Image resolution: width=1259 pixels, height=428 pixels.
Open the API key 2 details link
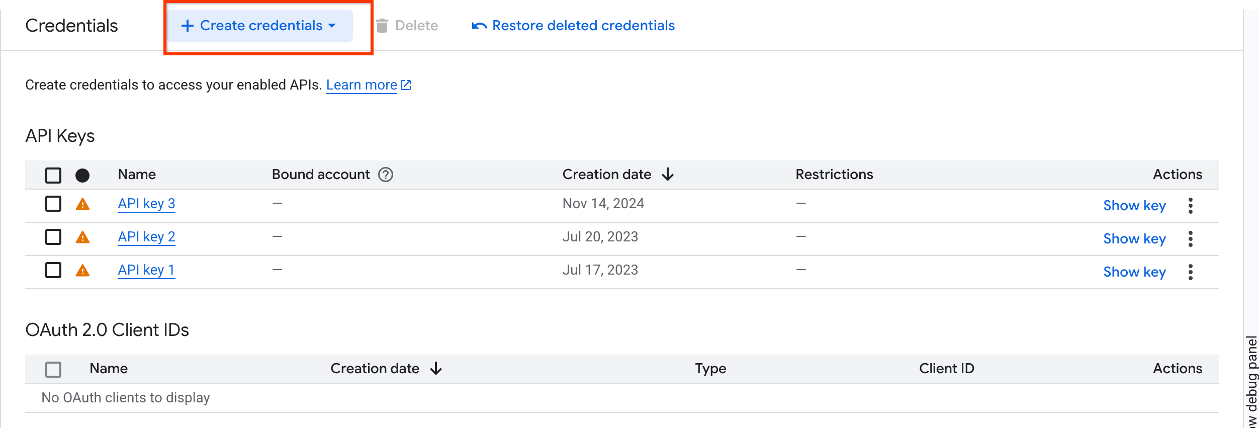pos(146,237)
